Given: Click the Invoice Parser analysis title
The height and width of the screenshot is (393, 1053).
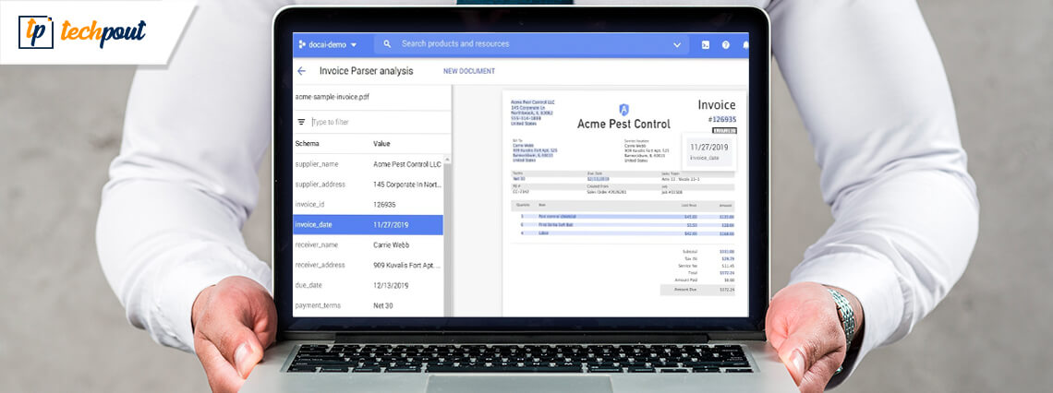Looking at the screenshot, I should click(x=366, y=71).
